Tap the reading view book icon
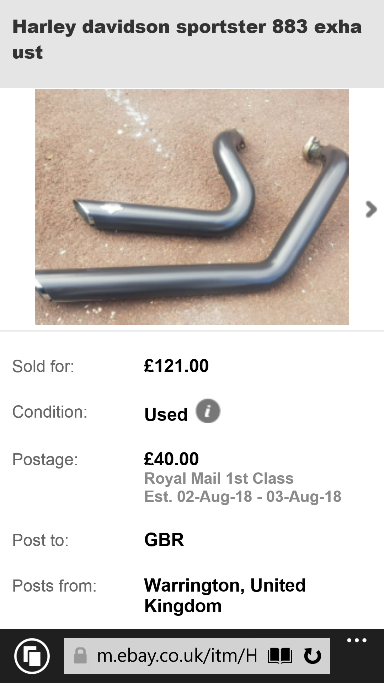 point(280,656)
